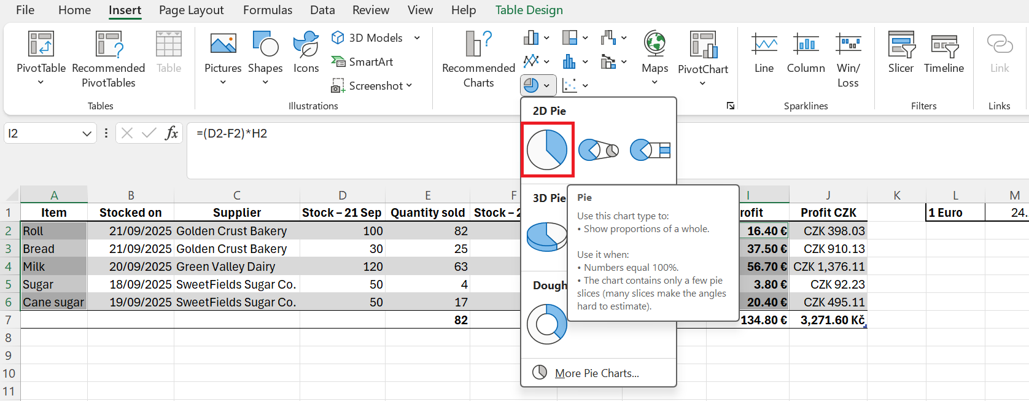
Task: Expand the 3D Models dropdown arrow
Action: tap(417, 37)
